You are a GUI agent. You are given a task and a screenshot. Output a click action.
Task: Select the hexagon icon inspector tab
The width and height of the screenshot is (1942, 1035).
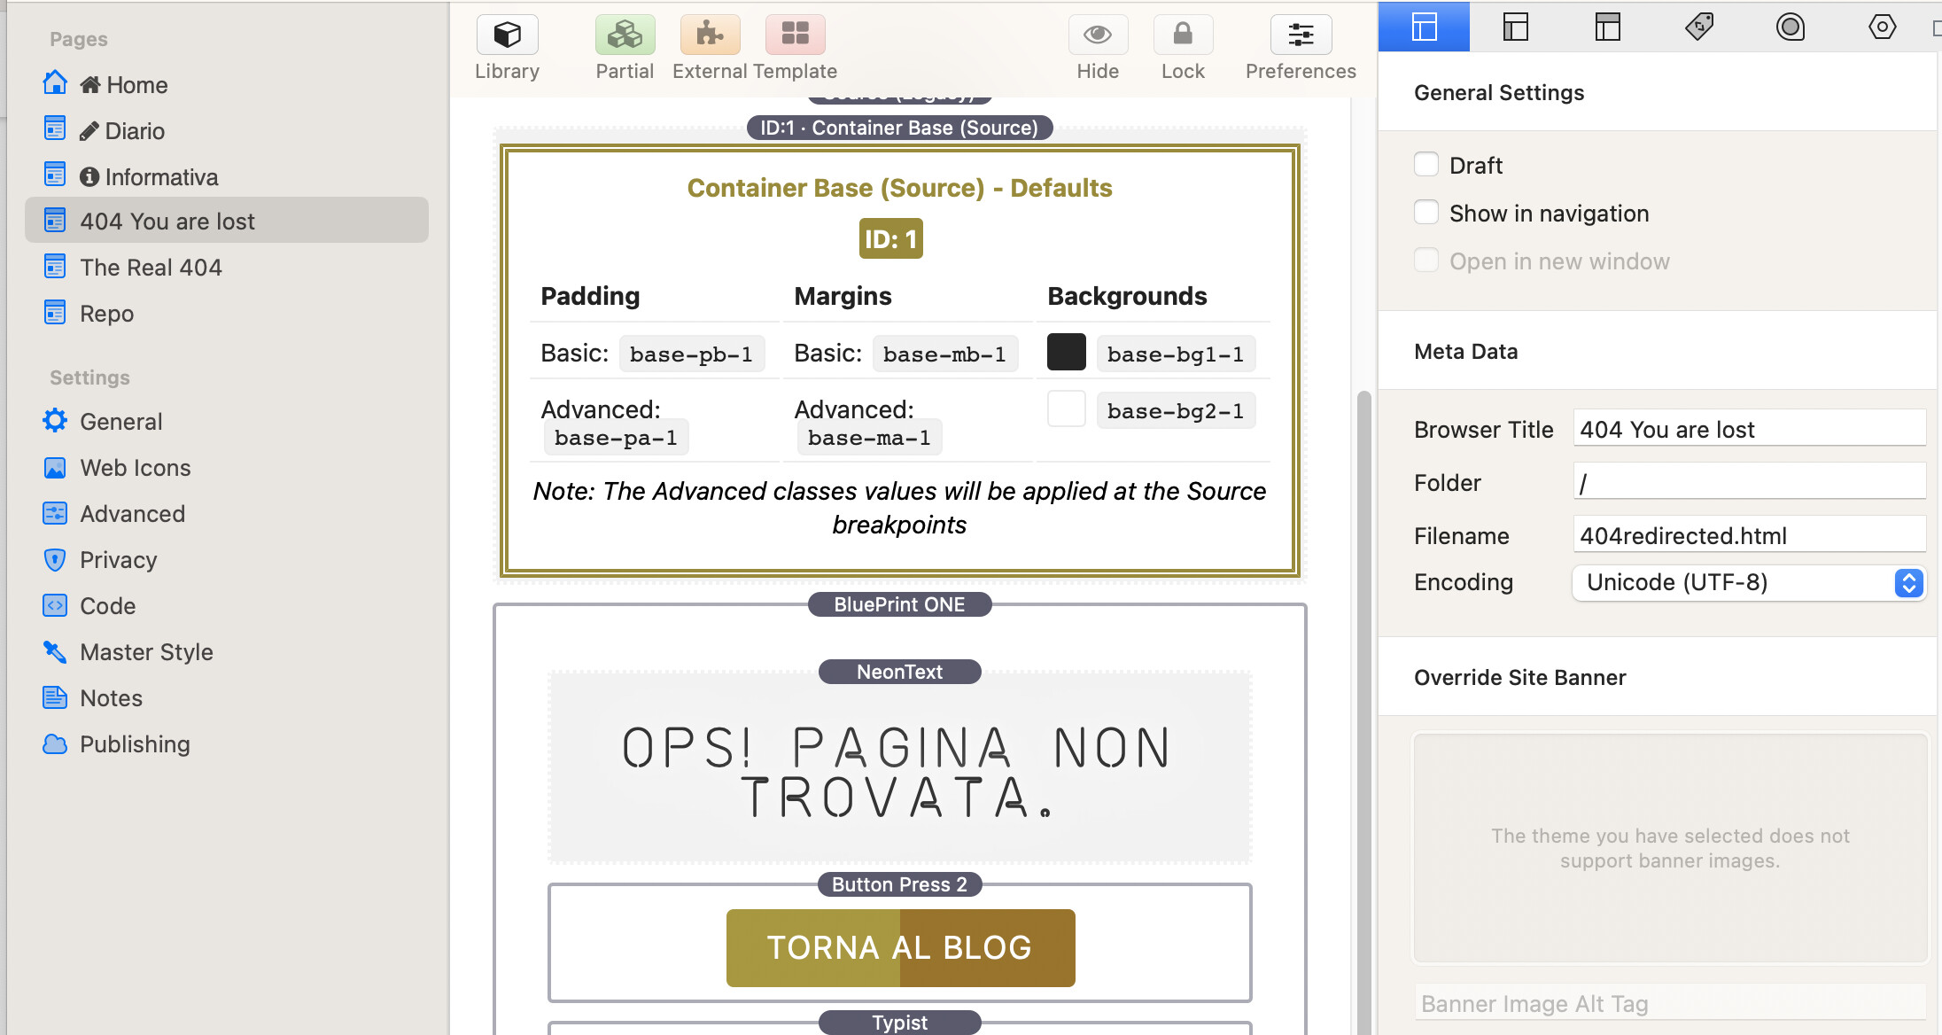1882,27
